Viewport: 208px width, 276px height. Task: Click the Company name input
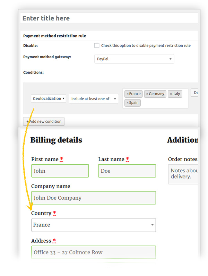pyautogui.click(x=93, y=198)
